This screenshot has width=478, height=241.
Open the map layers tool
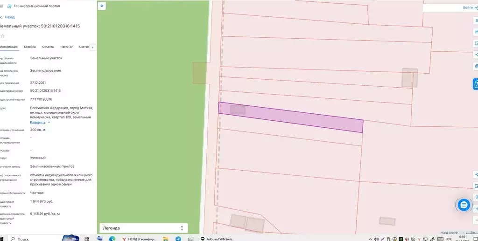(x=476, y=21)
